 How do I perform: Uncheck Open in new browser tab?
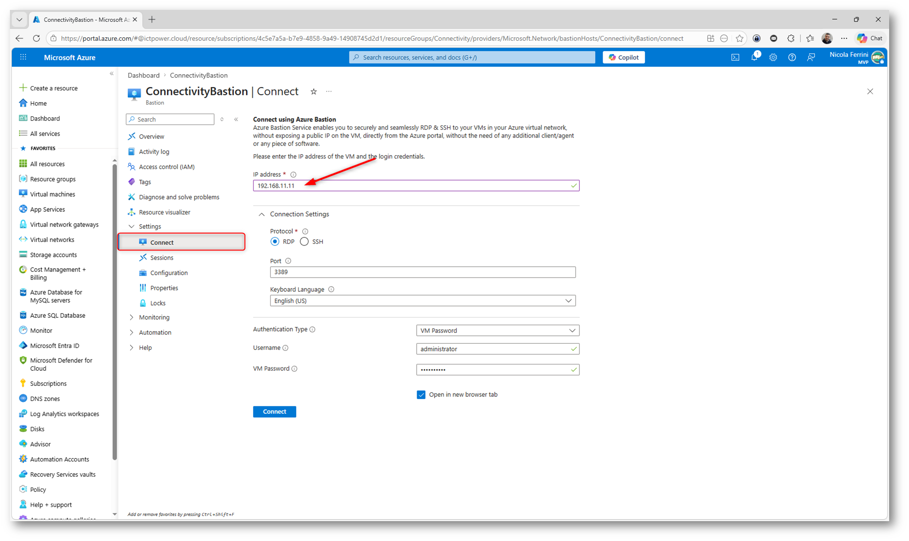pos(421,394)
